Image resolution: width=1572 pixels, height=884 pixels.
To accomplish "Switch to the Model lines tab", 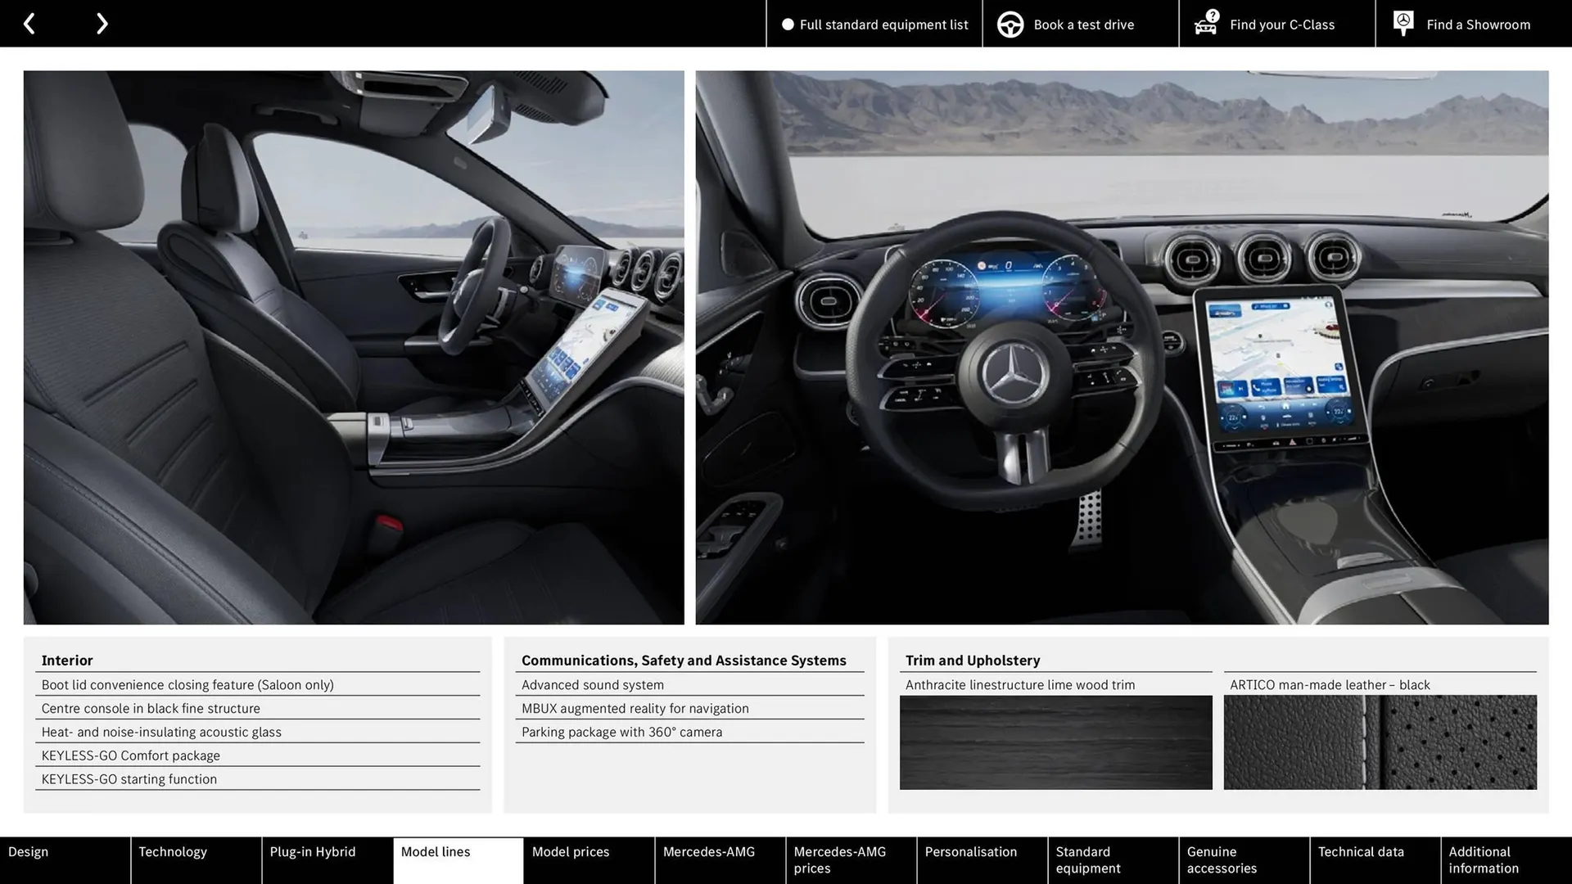I will [x=436, y=851].
